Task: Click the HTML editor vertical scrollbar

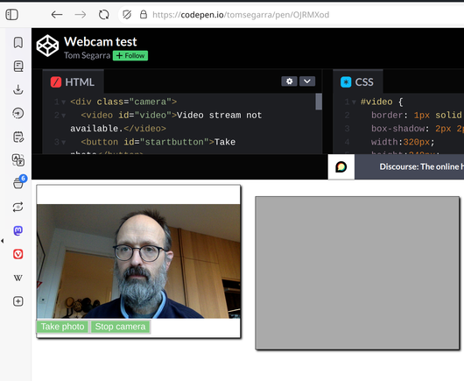Action: point(319,102)
